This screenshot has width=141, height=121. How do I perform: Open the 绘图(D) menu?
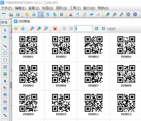48,8
